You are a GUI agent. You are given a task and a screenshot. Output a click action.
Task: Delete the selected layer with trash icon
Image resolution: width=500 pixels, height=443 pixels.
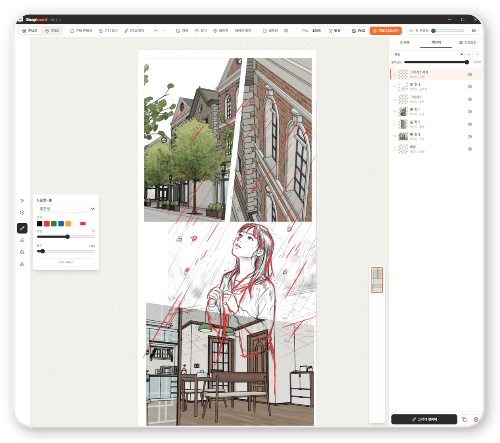[x=476, y=419]
